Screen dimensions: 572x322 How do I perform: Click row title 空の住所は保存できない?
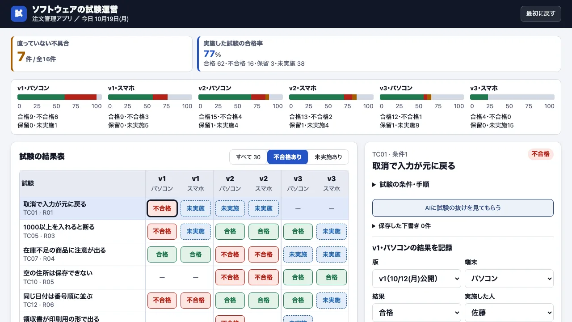click(x=58, y=273)
